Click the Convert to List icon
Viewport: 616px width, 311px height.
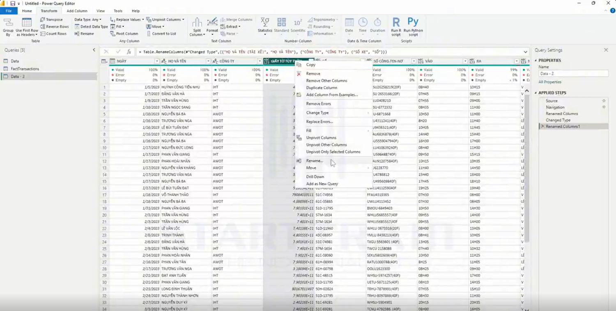[149, 34]
